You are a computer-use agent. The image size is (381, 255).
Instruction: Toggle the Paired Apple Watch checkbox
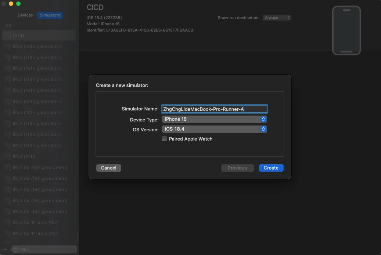pyautogui.click(x=164, y=139)
